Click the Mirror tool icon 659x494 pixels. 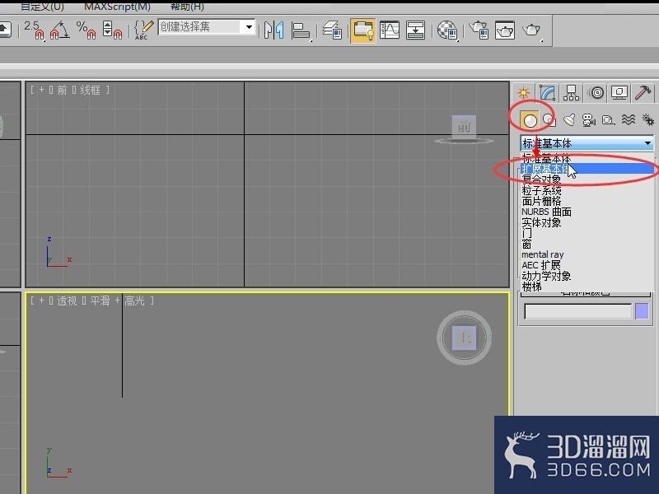point(273,30)
